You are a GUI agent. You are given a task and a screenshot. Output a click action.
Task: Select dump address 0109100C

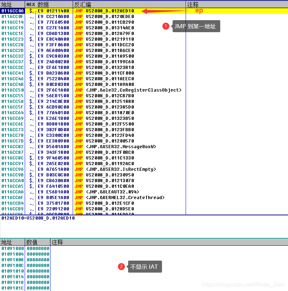13,266
